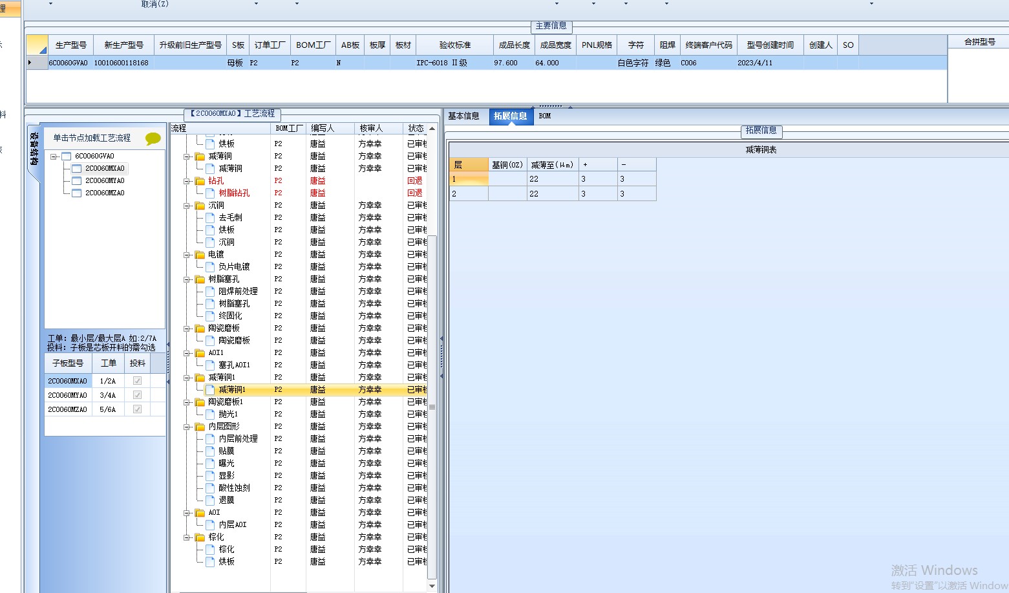Click the 终固化 document icon
Screen dimensions: 1009x593
[210, 316]
